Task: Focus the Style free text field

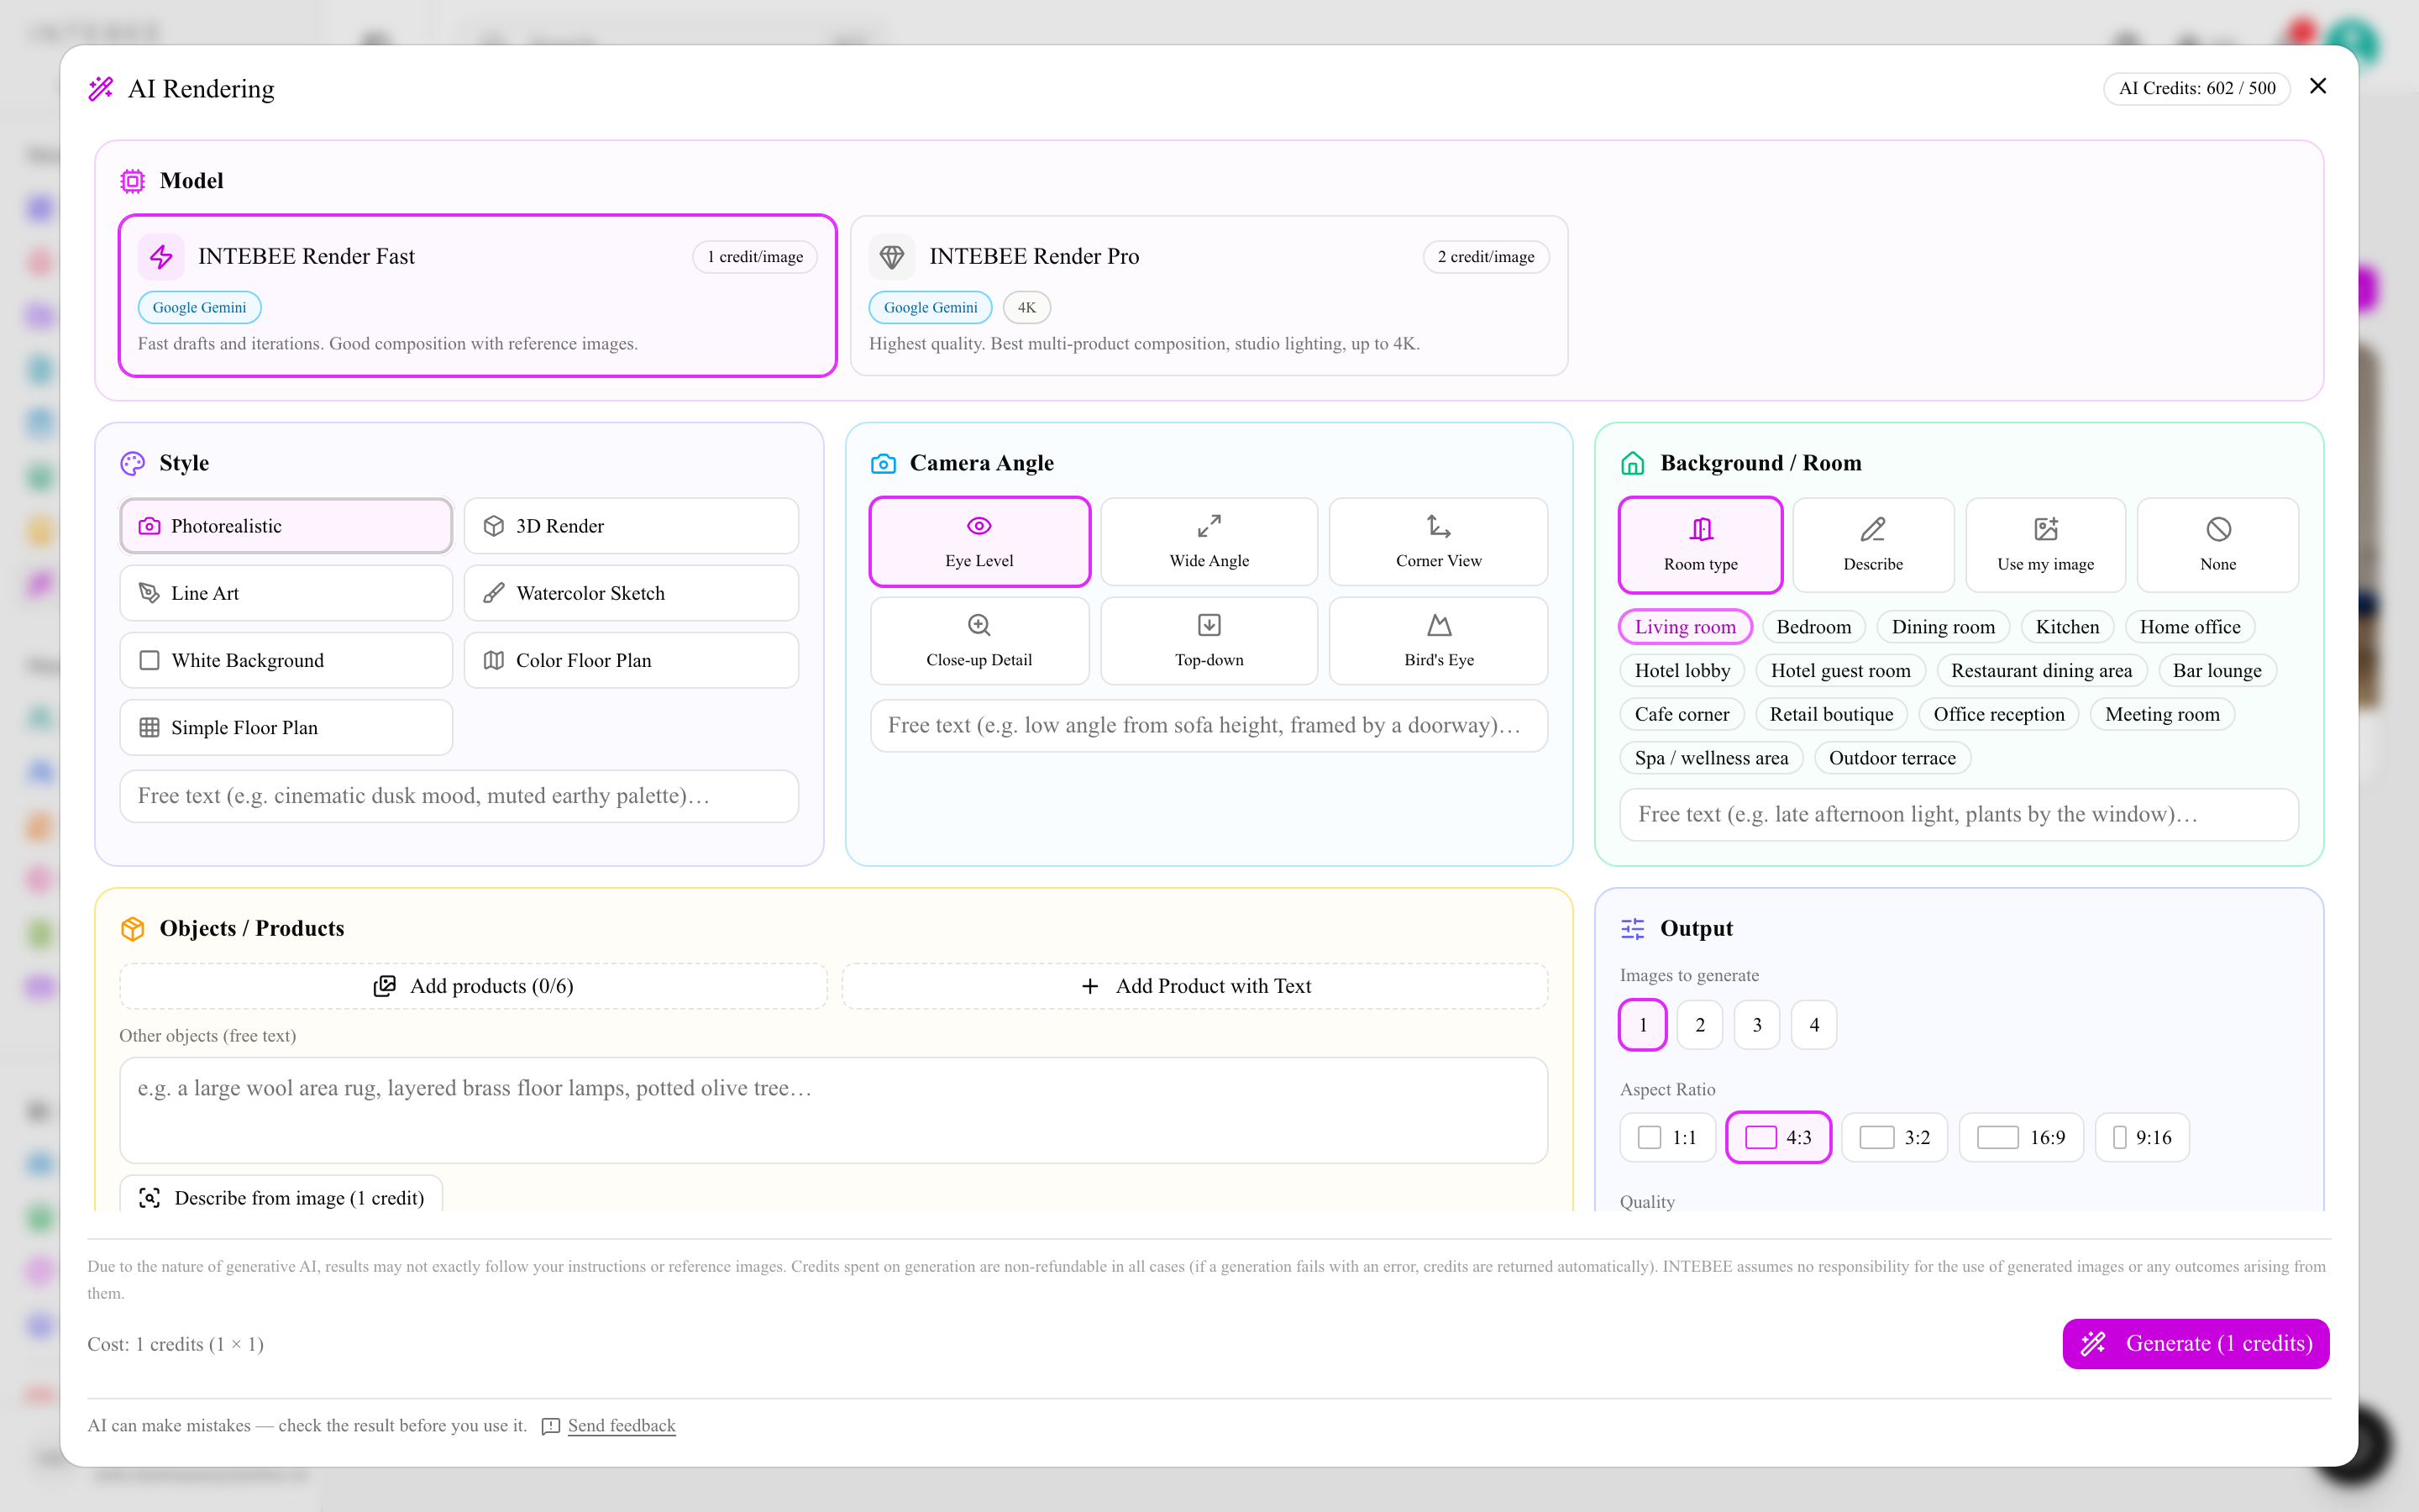Action: (x=459, y=796)
